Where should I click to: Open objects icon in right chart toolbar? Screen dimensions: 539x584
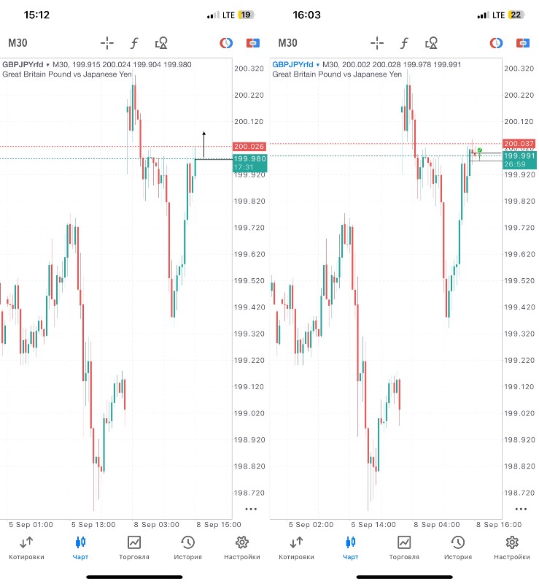[432, 43]
